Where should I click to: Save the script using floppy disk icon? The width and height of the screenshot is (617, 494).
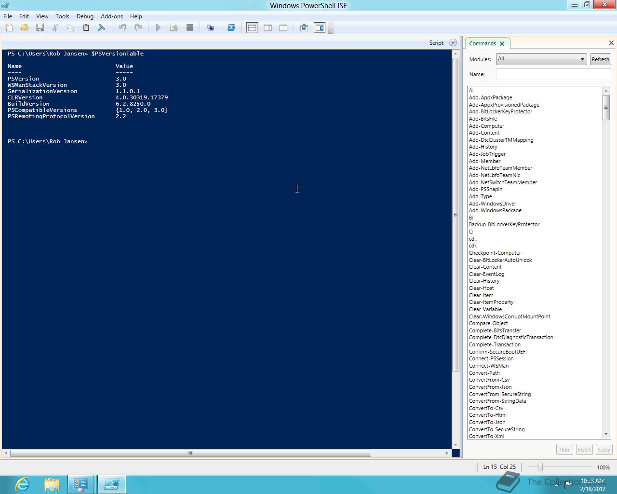point(40,28)
